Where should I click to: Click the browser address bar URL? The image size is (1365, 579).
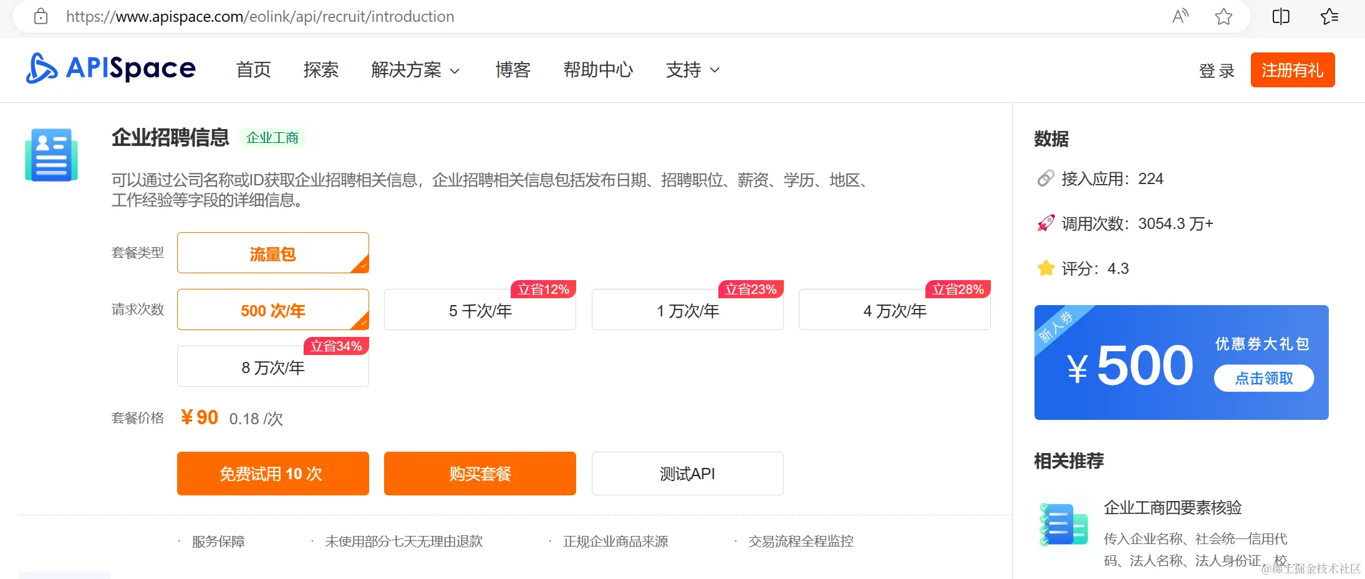coord(260,16)
